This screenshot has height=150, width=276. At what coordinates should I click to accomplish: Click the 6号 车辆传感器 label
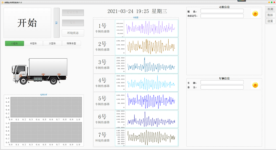click(102, 119)
